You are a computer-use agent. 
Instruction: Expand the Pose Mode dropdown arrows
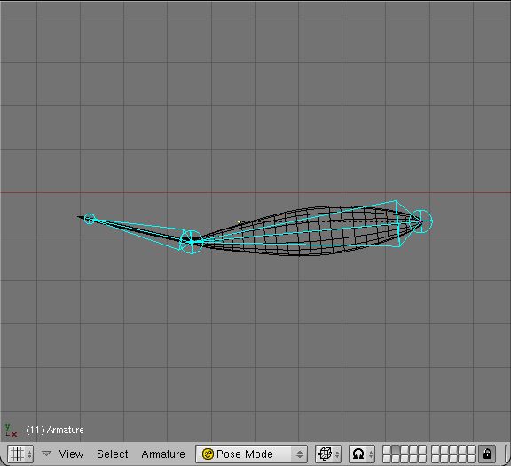300,454
